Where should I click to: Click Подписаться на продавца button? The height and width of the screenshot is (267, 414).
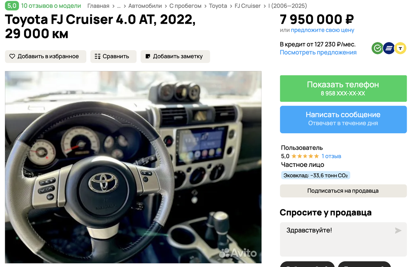343,191
